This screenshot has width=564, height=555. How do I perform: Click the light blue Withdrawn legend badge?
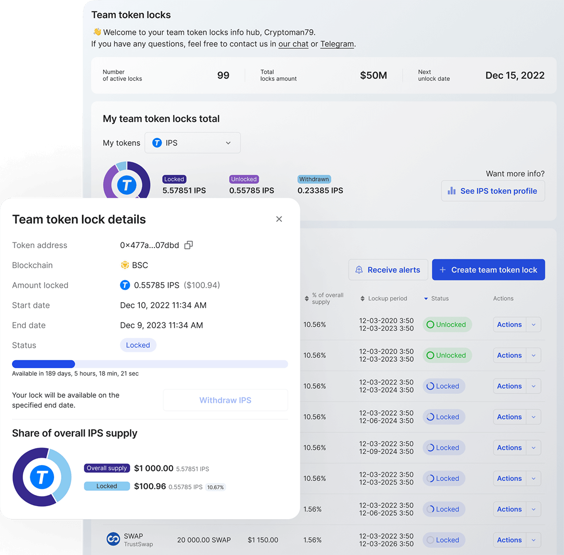[314, 179]
